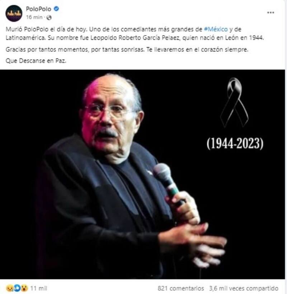287x294 pixels.
Task: Click the globe public audience icon
Action: click(49, 17)
